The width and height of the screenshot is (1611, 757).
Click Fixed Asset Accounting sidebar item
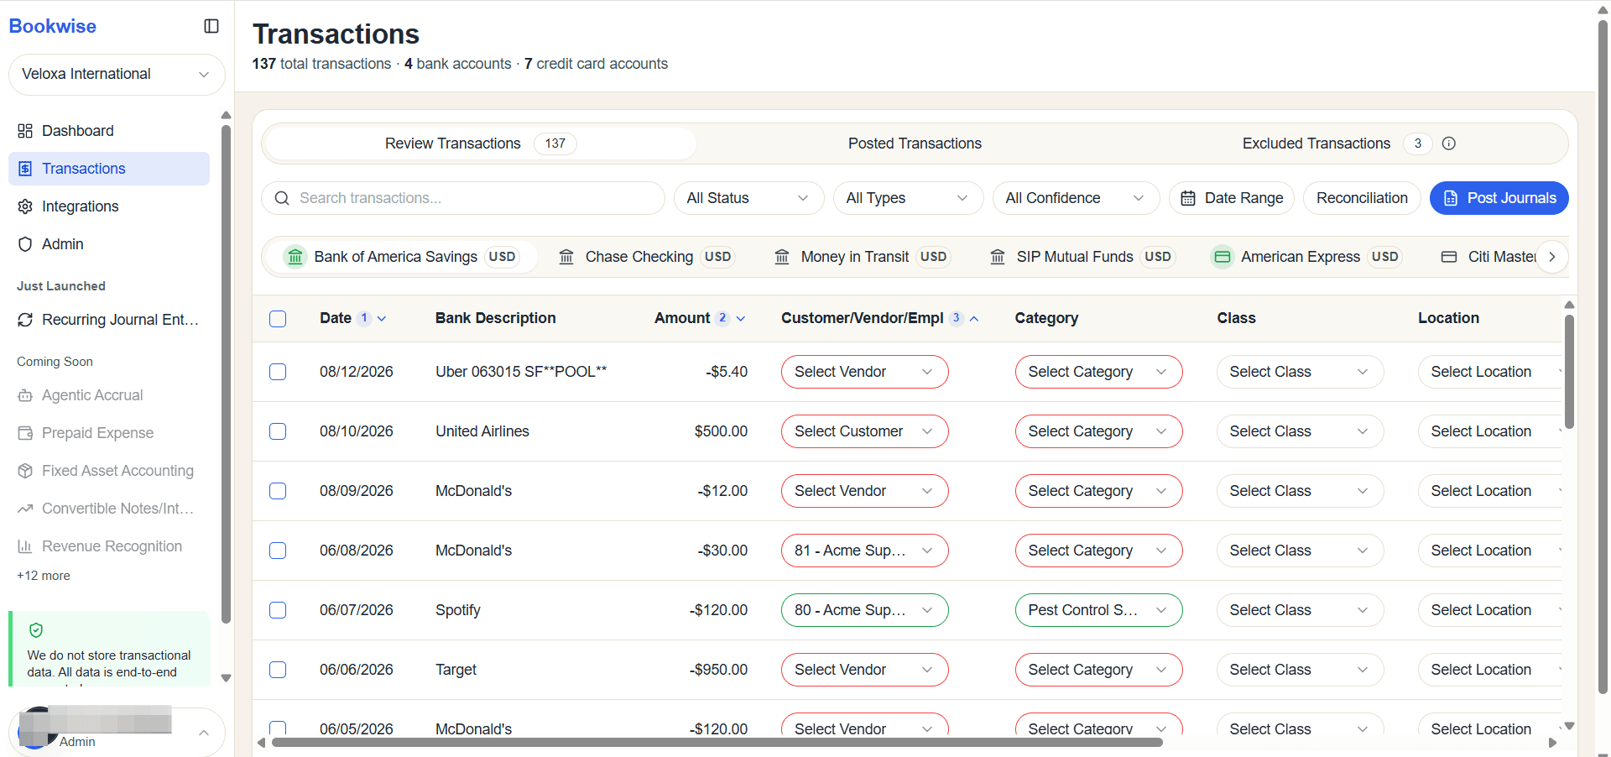109,471
